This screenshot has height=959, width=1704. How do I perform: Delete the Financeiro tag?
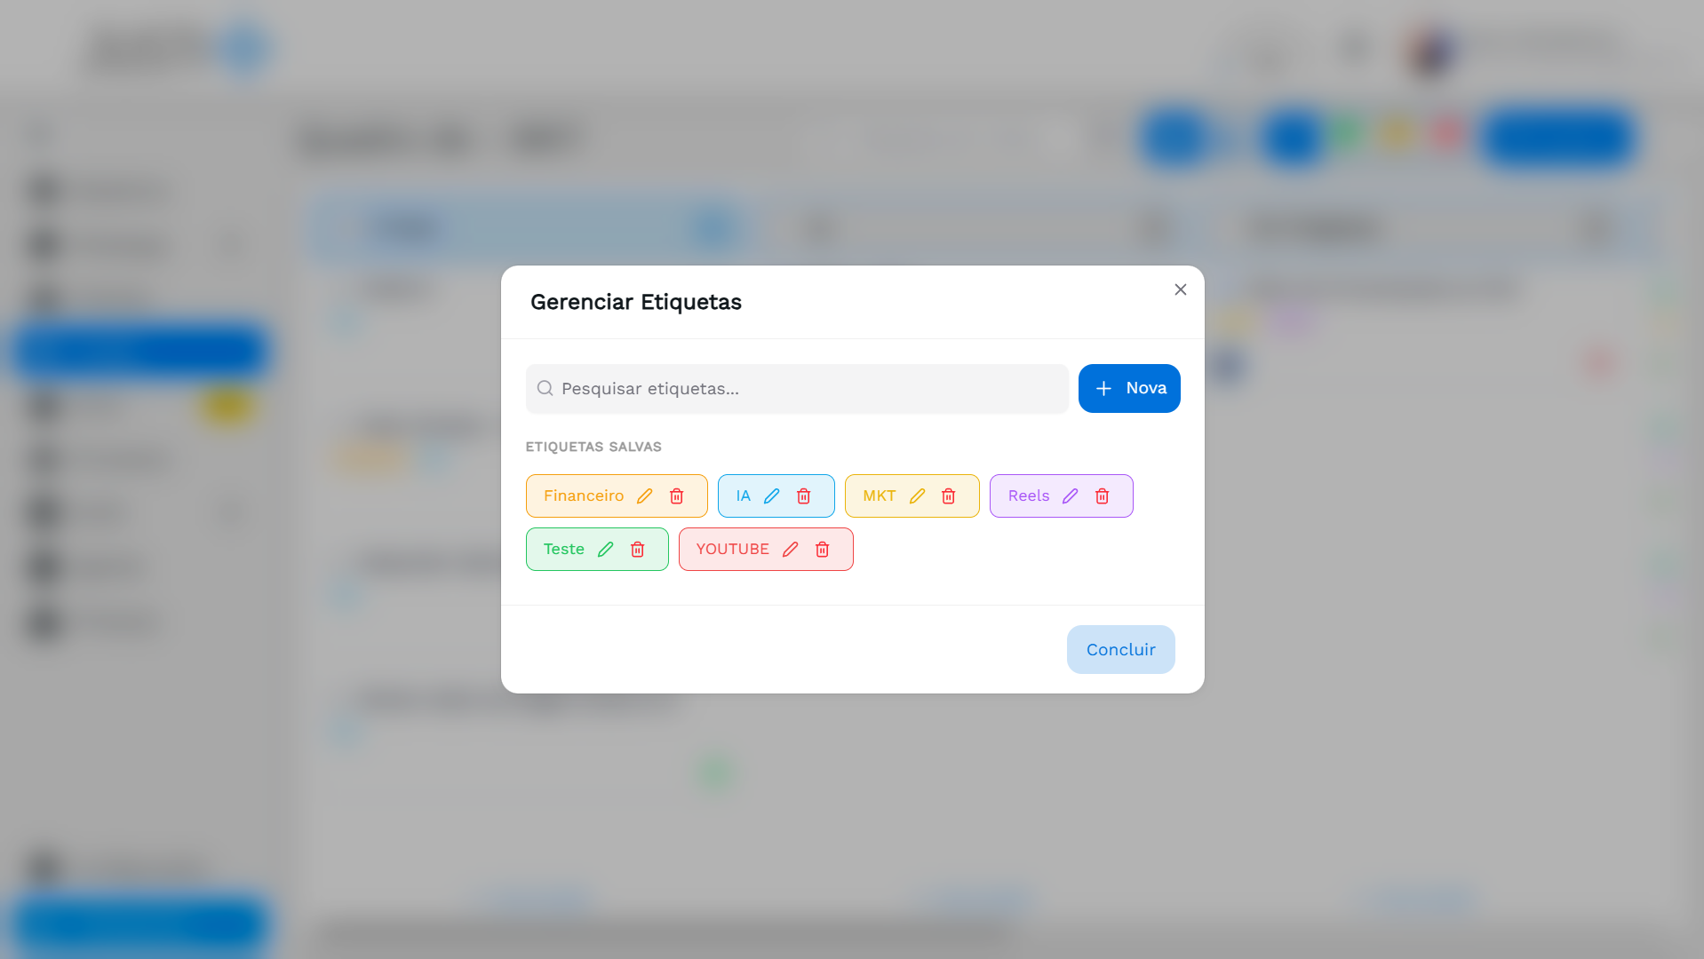point(676,496)
